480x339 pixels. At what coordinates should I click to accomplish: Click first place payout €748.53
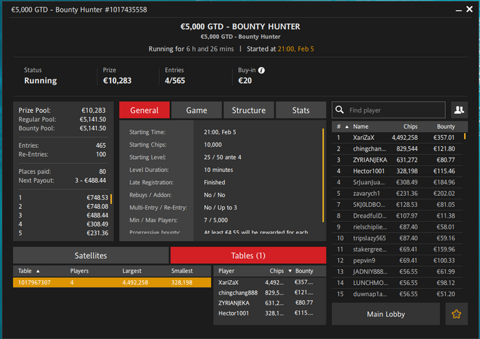point(97,197)
